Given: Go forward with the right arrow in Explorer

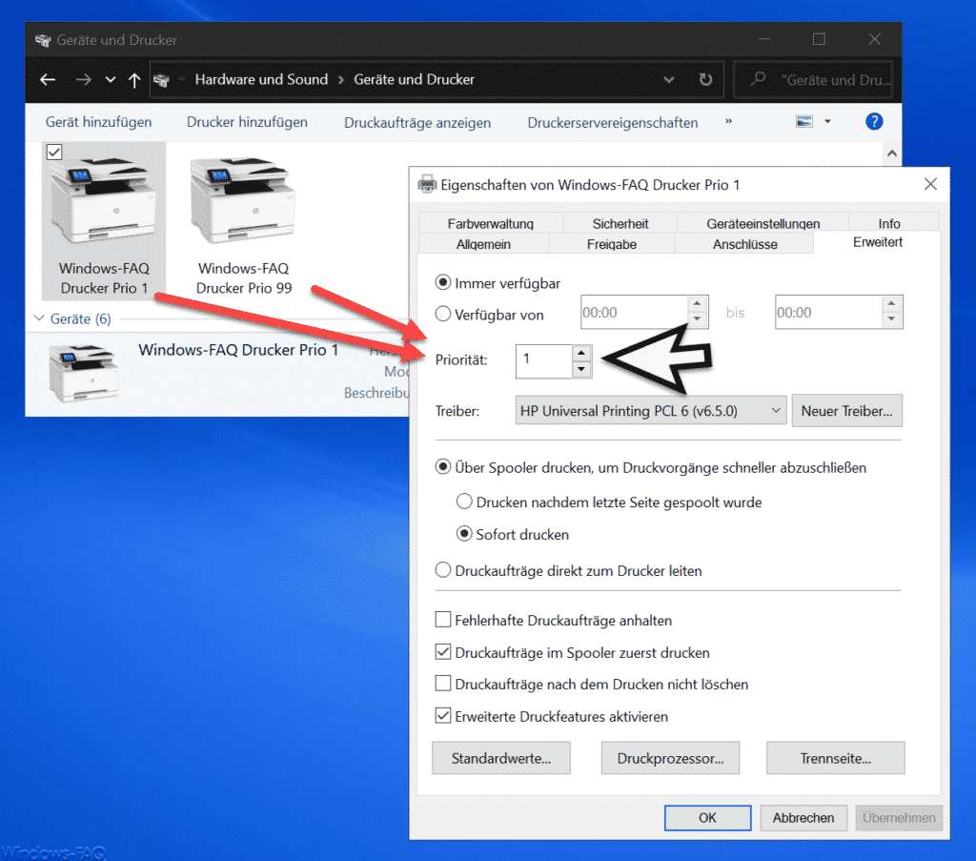Looking at the screenshot, I should 84,80.
